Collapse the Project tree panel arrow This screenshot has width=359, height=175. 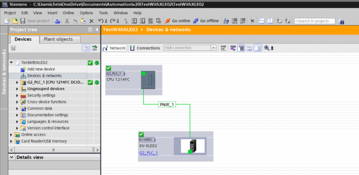click(x=97, y=30)
